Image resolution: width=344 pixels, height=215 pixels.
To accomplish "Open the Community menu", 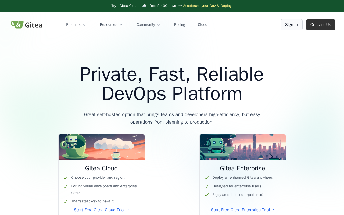I will 148,25.
